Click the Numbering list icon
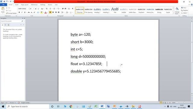193x109 pixels. 54,9
